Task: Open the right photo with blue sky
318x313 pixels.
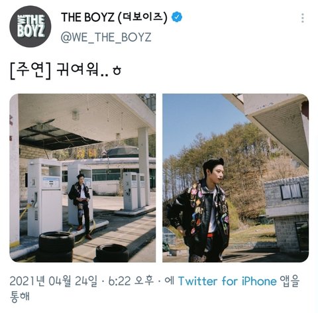Action: coord(235,178)
